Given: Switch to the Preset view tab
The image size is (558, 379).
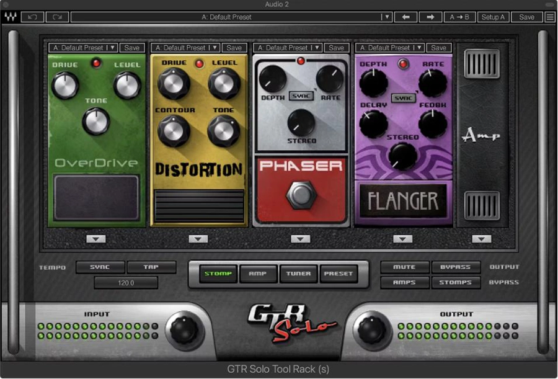Looking at the screenshot, I should (x=339, y=274).
